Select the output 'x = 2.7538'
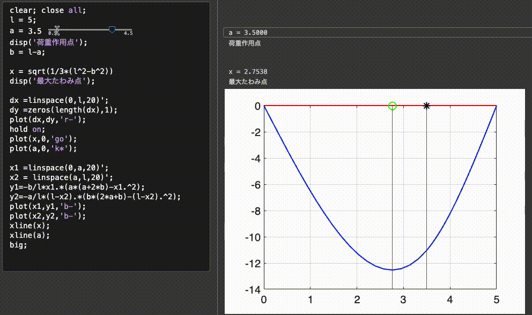This screenshot has height=315, width=532. click(x=248, y=72)
